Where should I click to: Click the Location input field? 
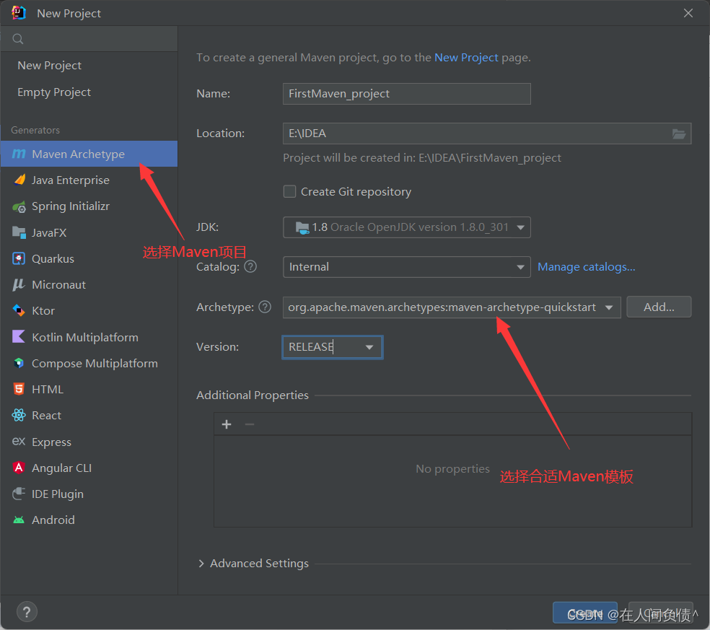tap(487, 134)
